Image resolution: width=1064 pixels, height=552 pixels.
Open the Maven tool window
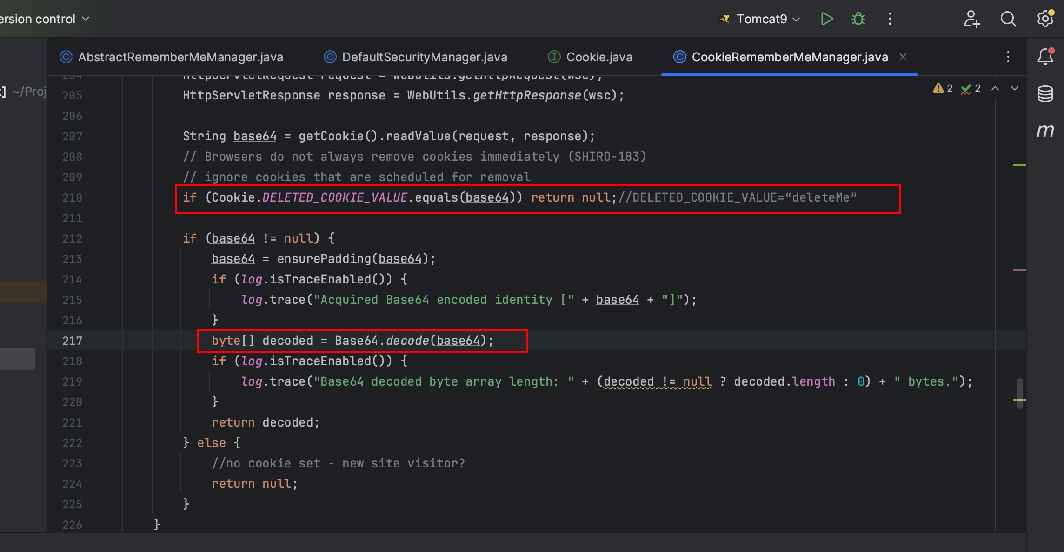click(x=1045, y=131)
